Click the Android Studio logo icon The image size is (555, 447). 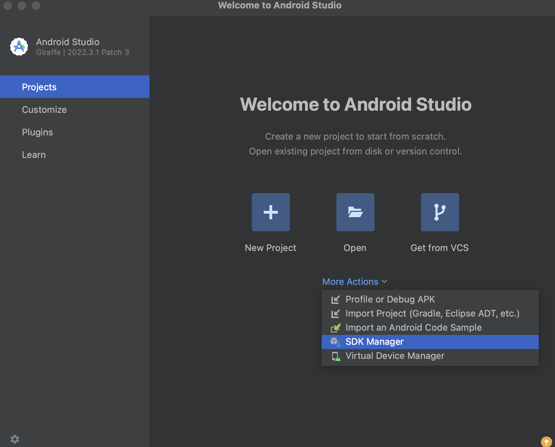tap(19, 47)
